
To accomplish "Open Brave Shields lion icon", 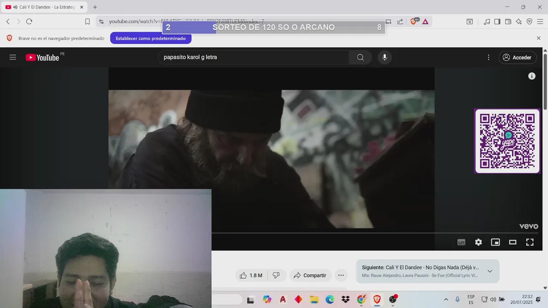I will click(414, 21).
